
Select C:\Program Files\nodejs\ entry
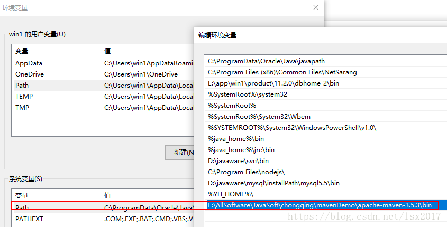325,172
